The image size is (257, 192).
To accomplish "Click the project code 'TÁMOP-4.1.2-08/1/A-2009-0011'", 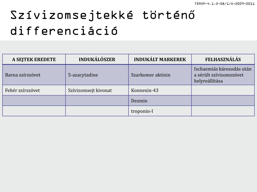I will [x=224, y=3].
